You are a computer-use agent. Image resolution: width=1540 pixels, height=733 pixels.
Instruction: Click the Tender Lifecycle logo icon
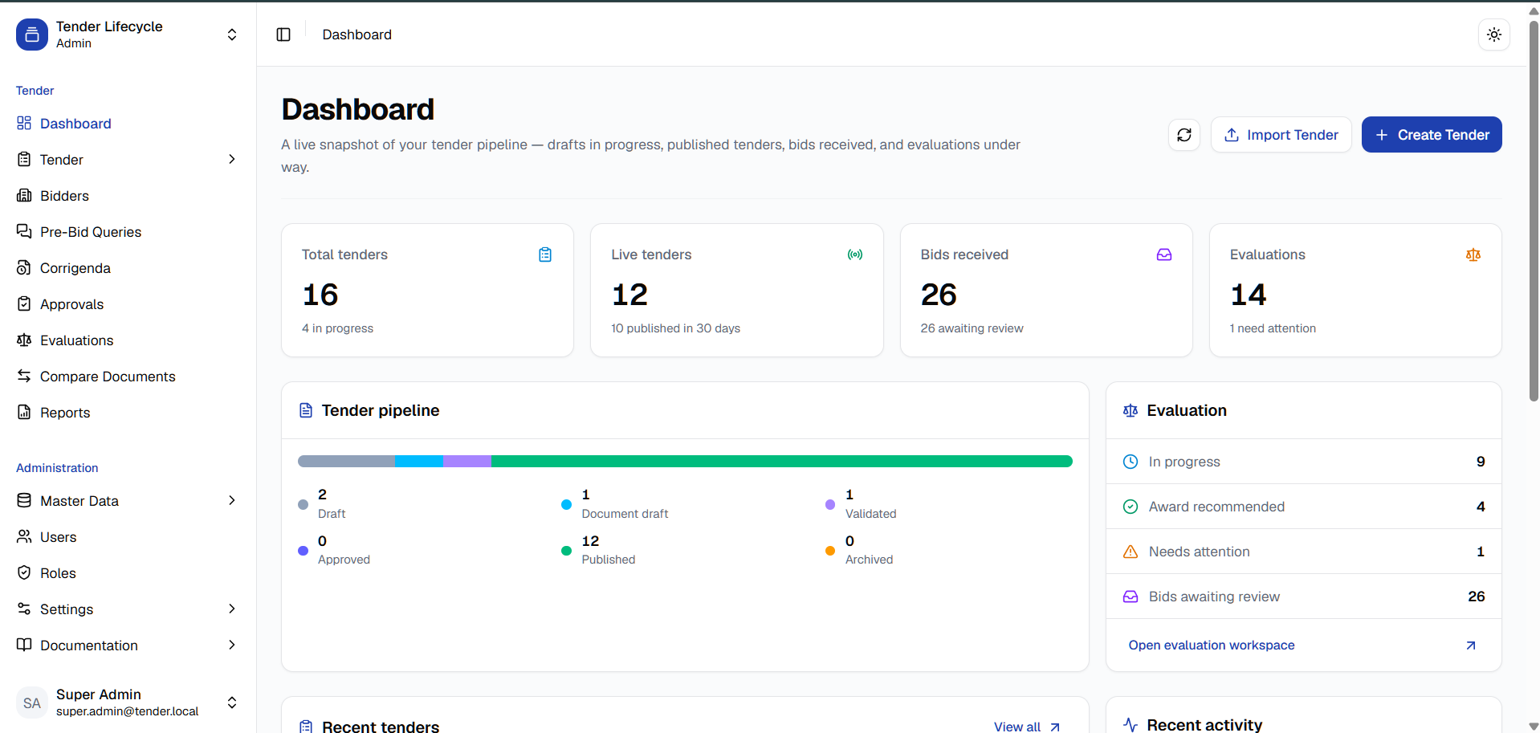click(32, 35)
